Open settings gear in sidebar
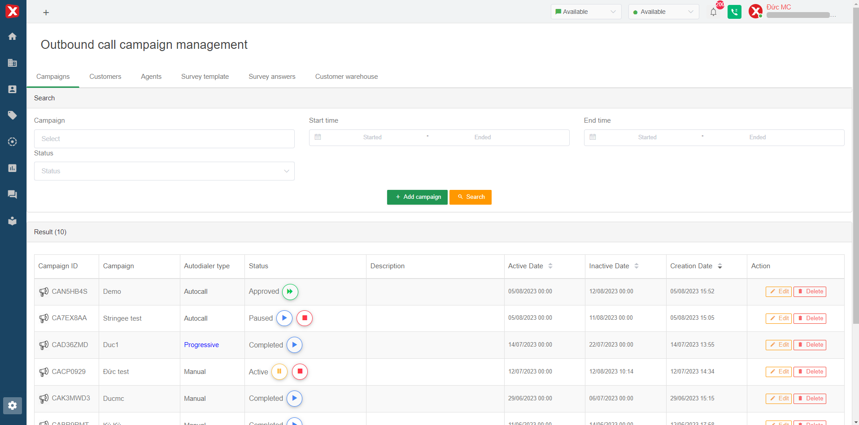 click(x=13, y=405)
